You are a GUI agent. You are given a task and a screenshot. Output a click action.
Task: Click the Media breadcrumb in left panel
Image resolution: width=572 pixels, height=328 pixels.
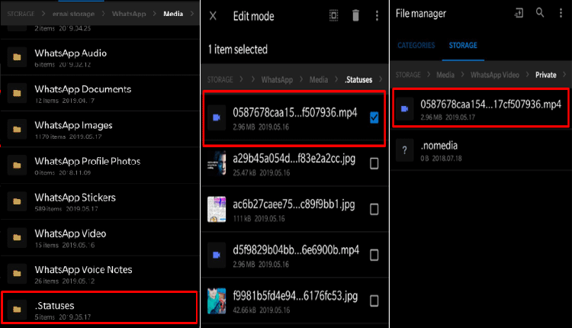(x=173, y=14)
